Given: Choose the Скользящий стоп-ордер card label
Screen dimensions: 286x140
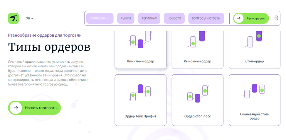Looking at the screenshot, I should (254, 116).
